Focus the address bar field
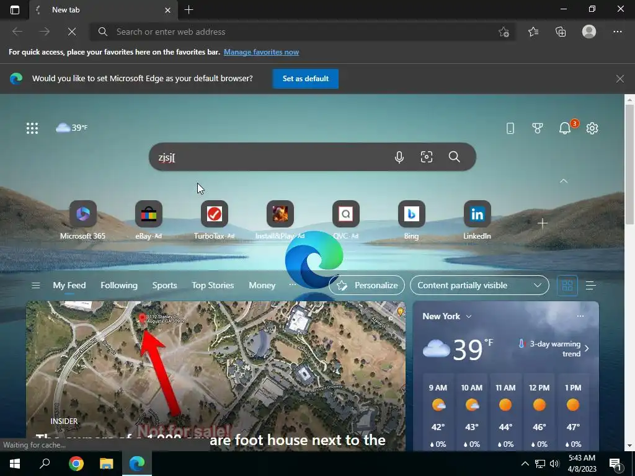 click(303, 32)
